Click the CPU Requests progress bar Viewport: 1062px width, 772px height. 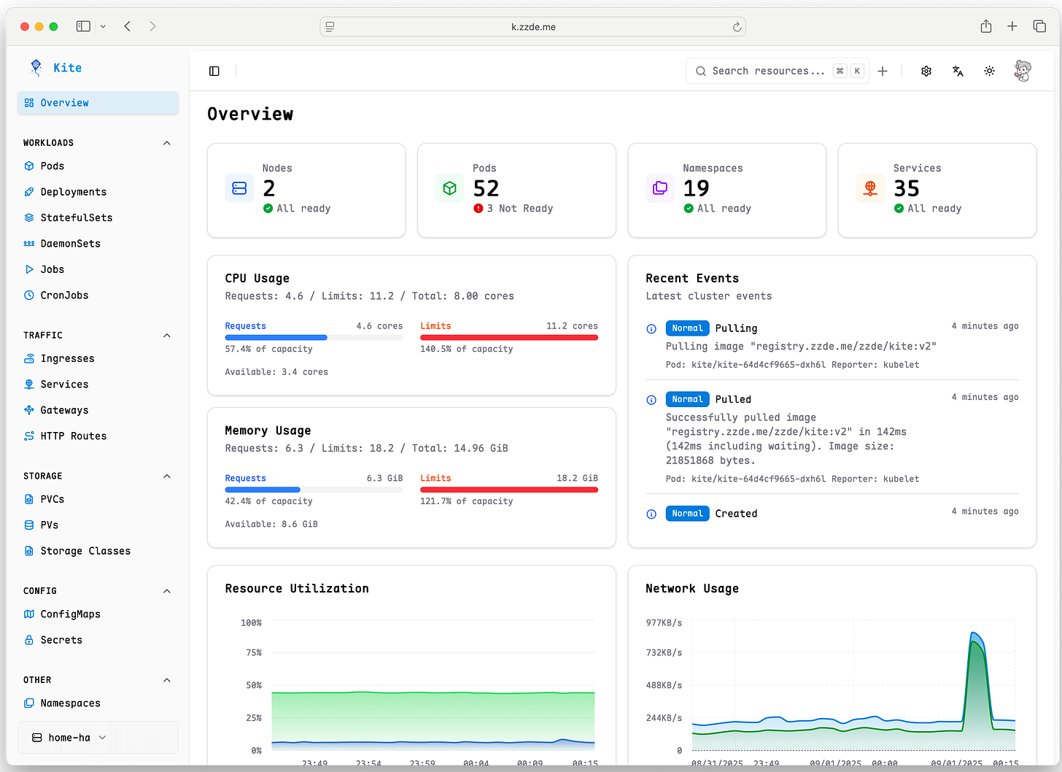point(314,338)
